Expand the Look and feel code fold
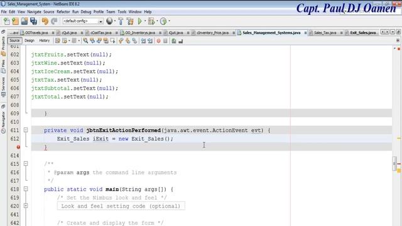402x226 pixels. (x=26, y=206)
